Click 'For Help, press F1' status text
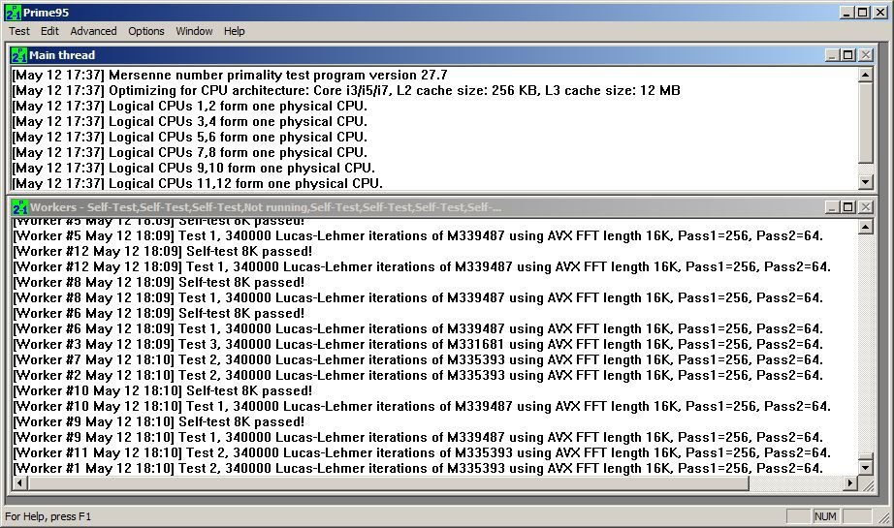 (48, 516)
